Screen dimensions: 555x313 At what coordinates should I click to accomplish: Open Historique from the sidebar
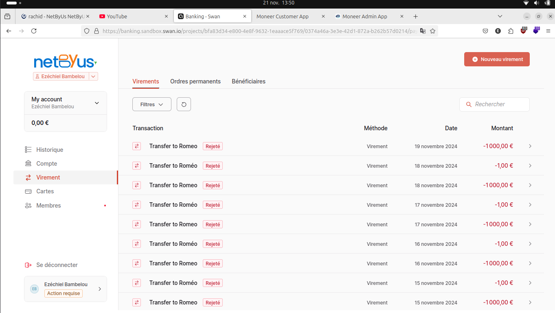click(65, 150)
